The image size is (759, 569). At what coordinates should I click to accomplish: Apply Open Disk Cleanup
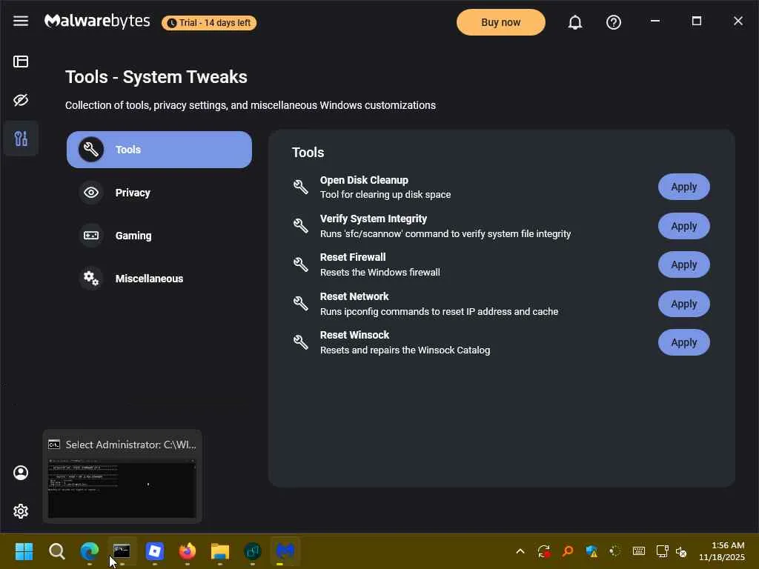(x=683, y=187)
